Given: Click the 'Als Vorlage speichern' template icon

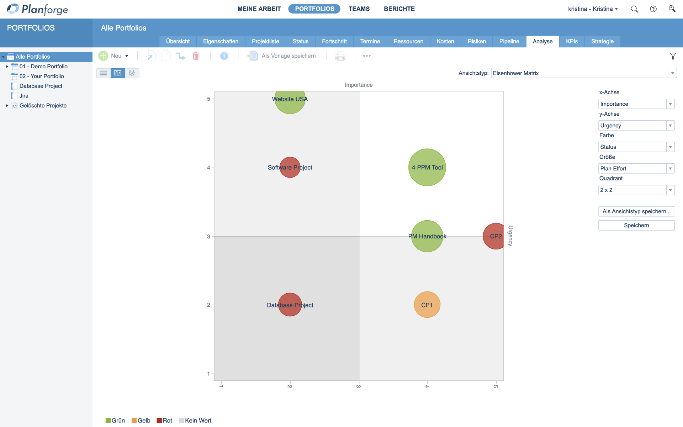Looking at the screenshot, I should click(x=253, y=56).
